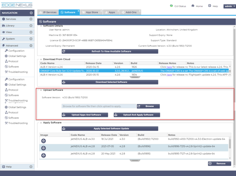Click the top Help lifebuoy icon
This screenshot has width=236, height=176.
click(x=209, y=6)
